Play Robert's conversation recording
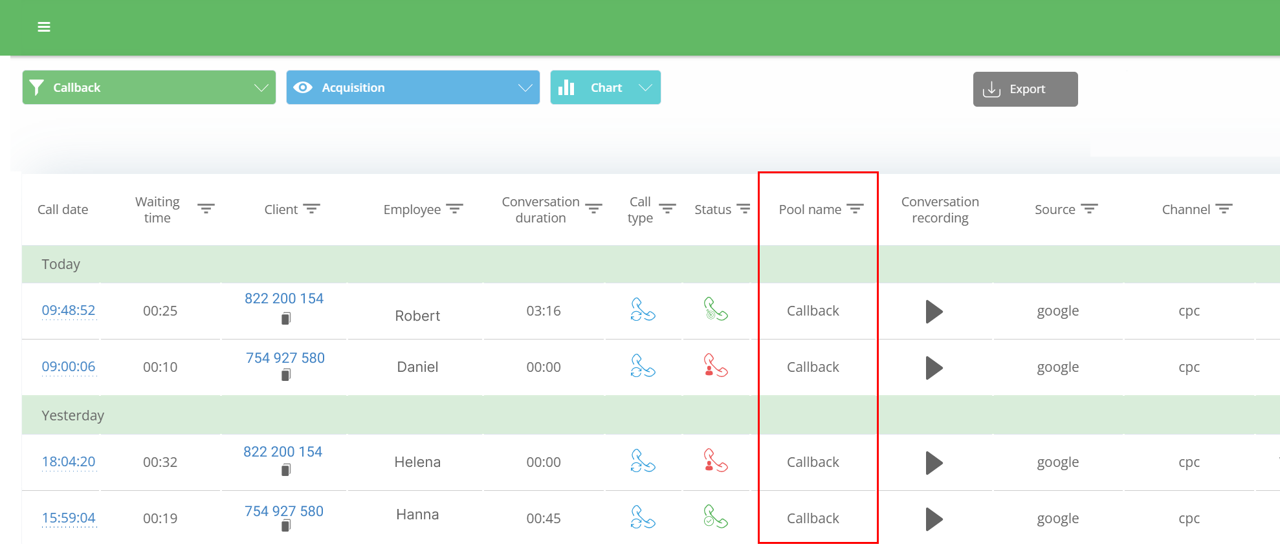The height and width of the screenshot is (551, 1280). 934,312
